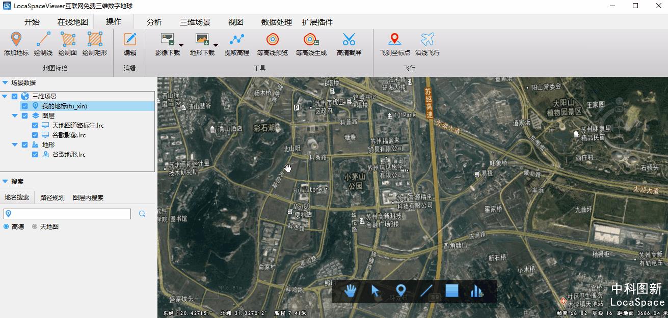Click the 编辑 edit tool
The image size is (668, 318).
[129, 45]
